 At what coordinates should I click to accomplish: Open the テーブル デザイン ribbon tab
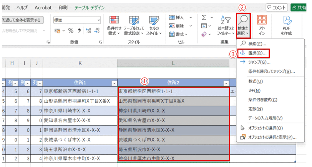point(90,8)
